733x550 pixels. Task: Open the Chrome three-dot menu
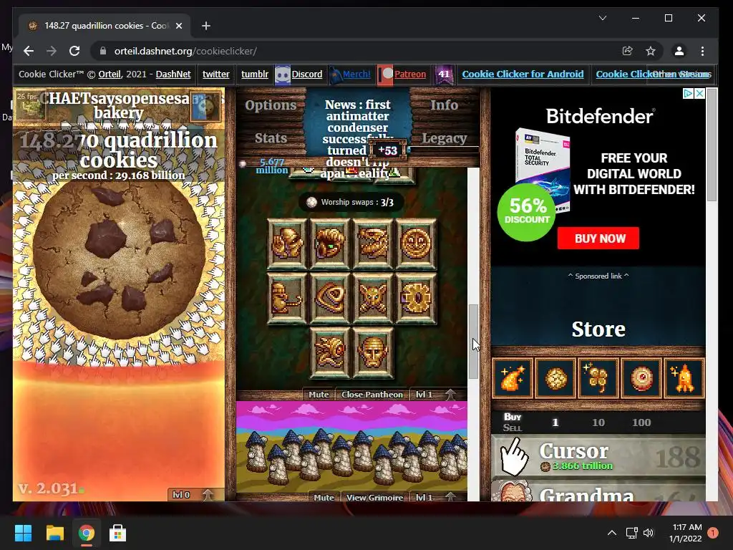[702, 51]
